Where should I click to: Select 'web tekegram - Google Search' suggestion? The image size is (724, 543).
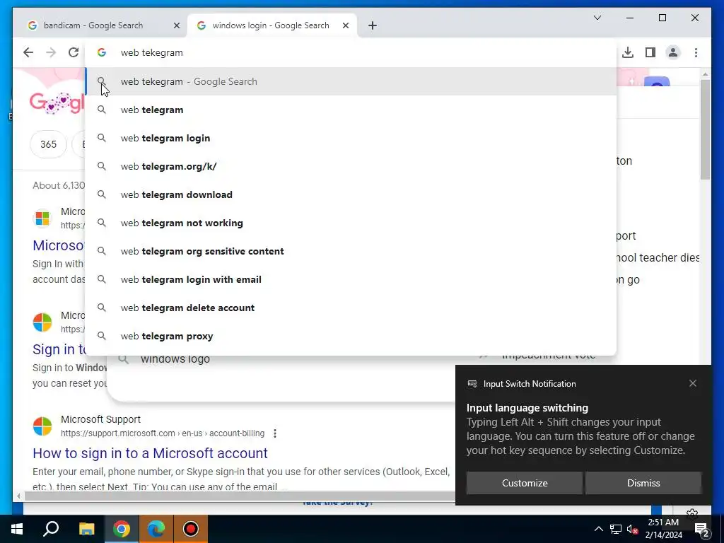click(x=351, y=81)
